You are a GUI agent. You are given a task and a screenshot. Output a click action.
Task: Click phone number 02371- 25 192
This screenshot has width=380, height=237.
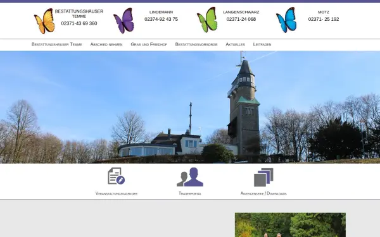coord(324,19)
